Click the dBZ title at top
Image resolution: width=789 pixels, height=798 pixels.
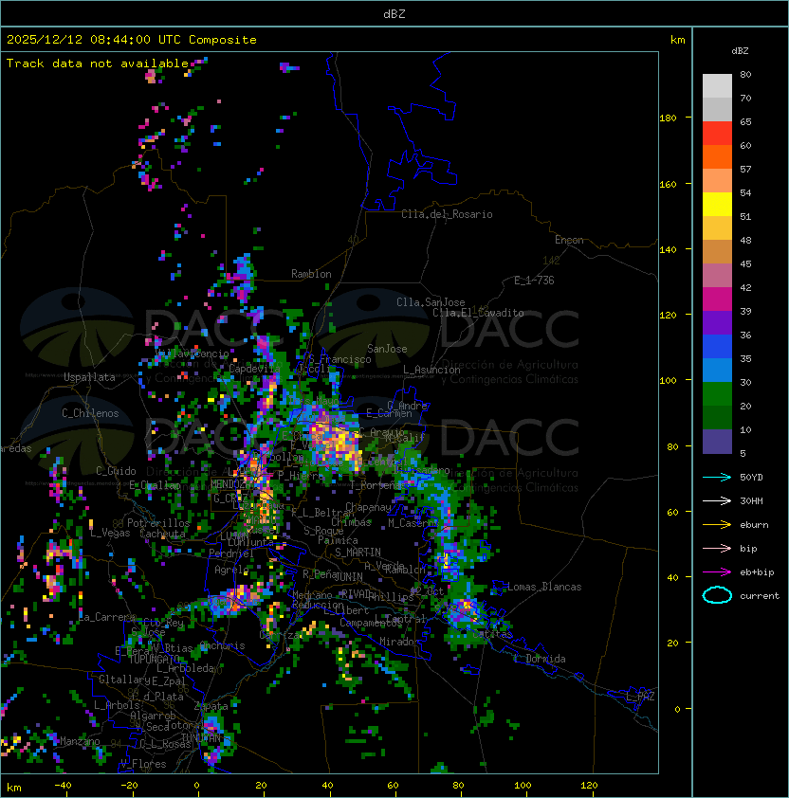click(x=394, y=14)
